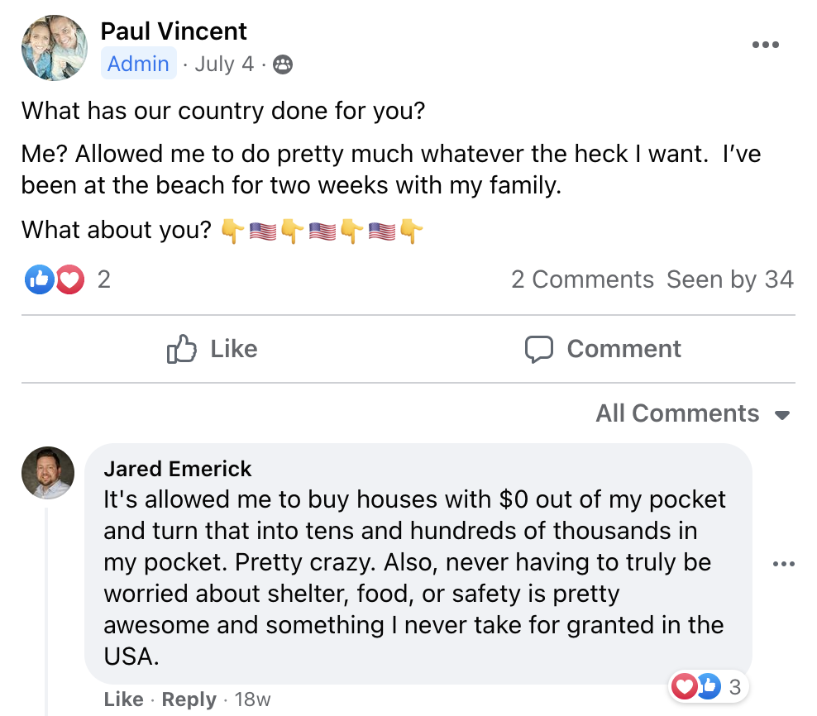Open the post options three-dot menu
This screenshot has height=716, width=817.
(765, 45)
